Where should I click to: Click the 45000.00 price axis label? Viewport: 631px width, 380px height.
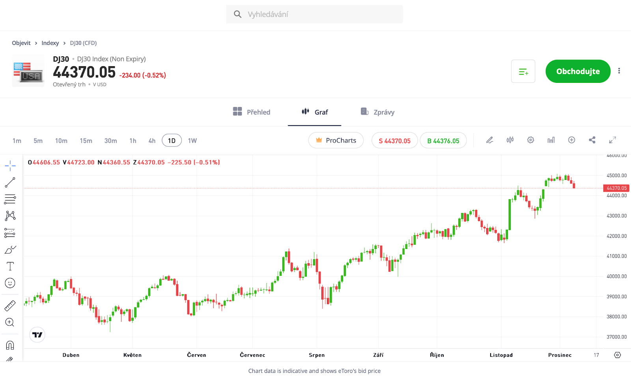tap(617, 176)
